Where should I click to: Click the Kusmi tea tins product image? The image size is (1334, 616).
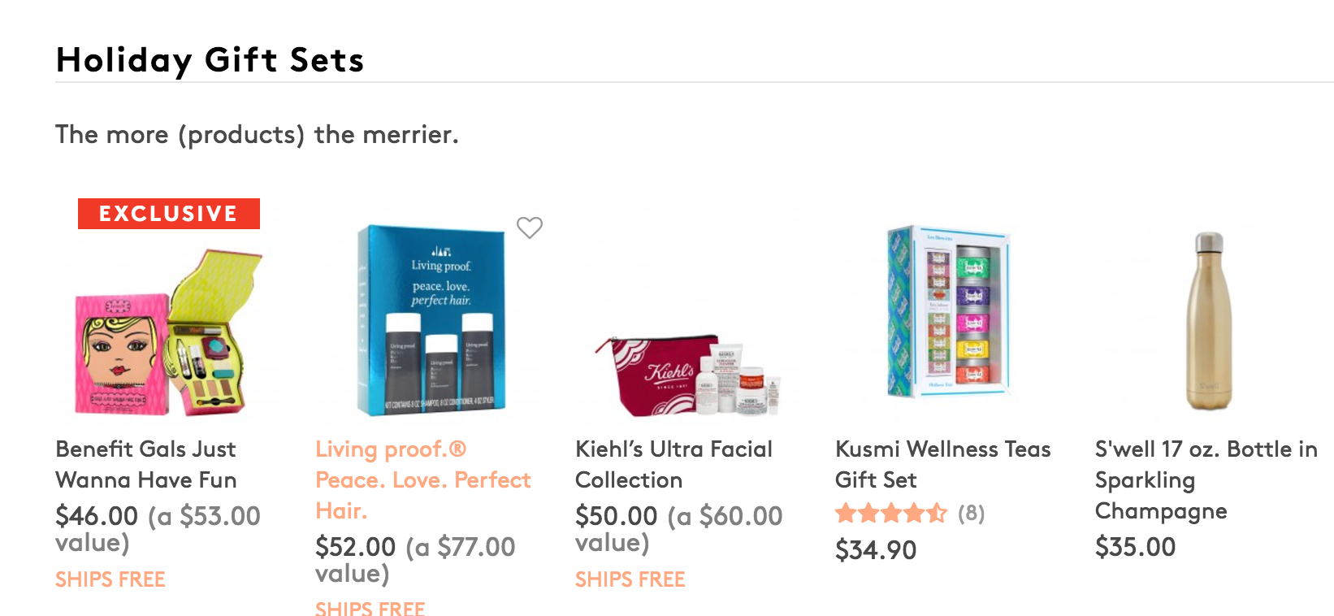(947, 312)
